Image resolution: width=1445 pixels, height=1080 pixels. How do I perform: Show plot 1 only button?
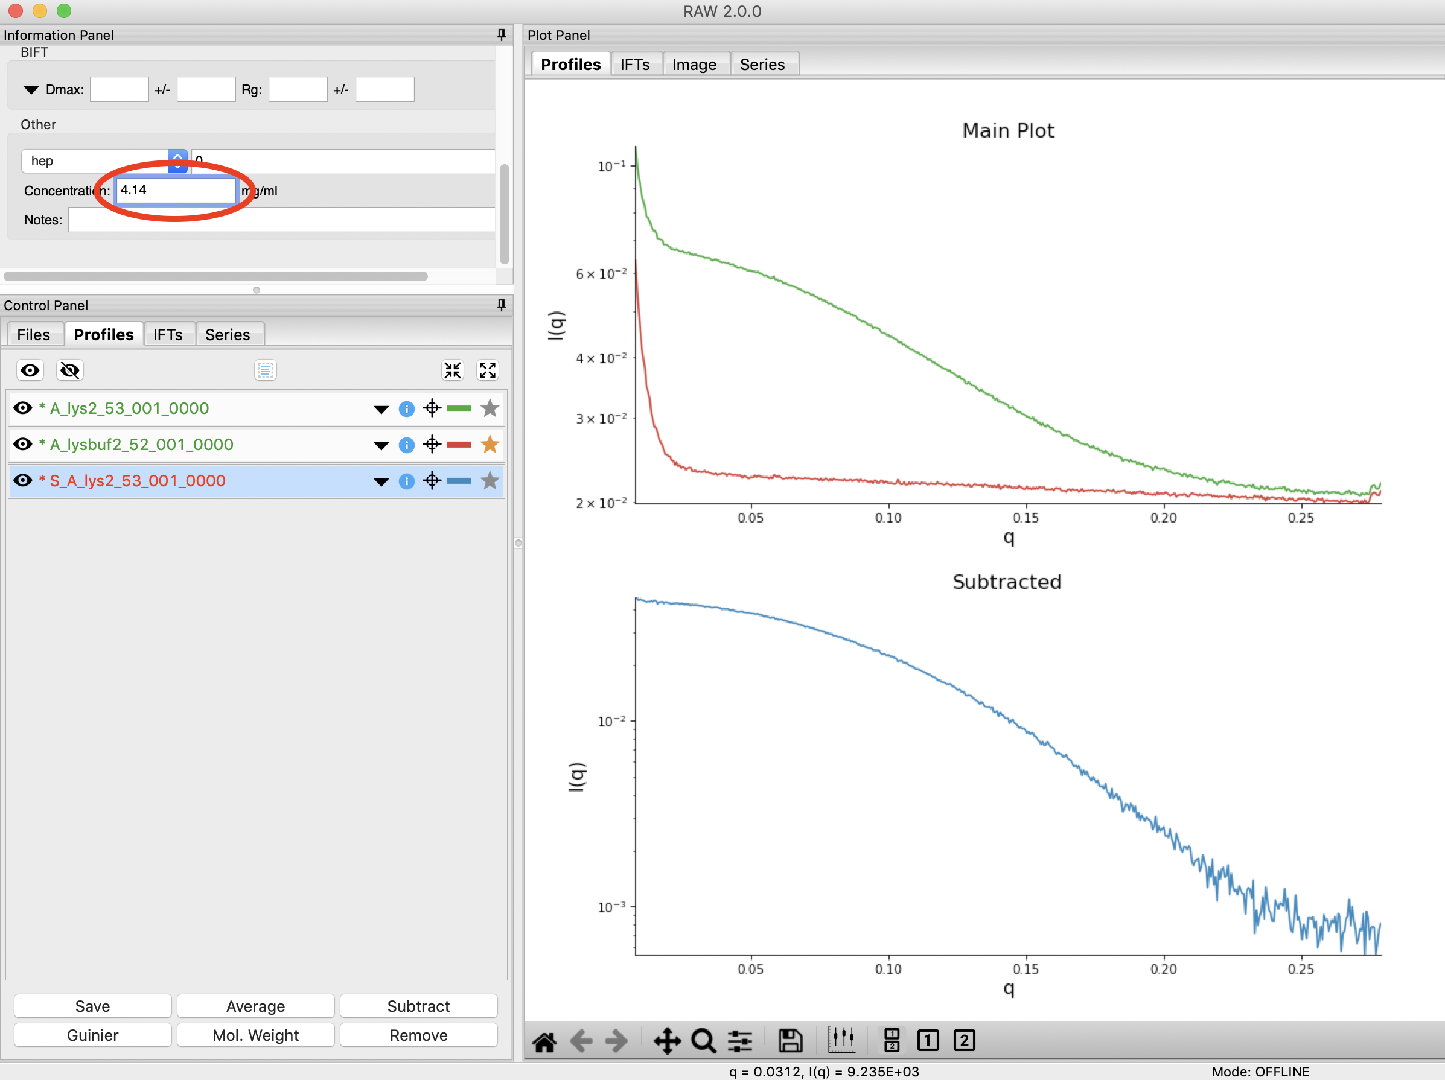click(928, 1040)
